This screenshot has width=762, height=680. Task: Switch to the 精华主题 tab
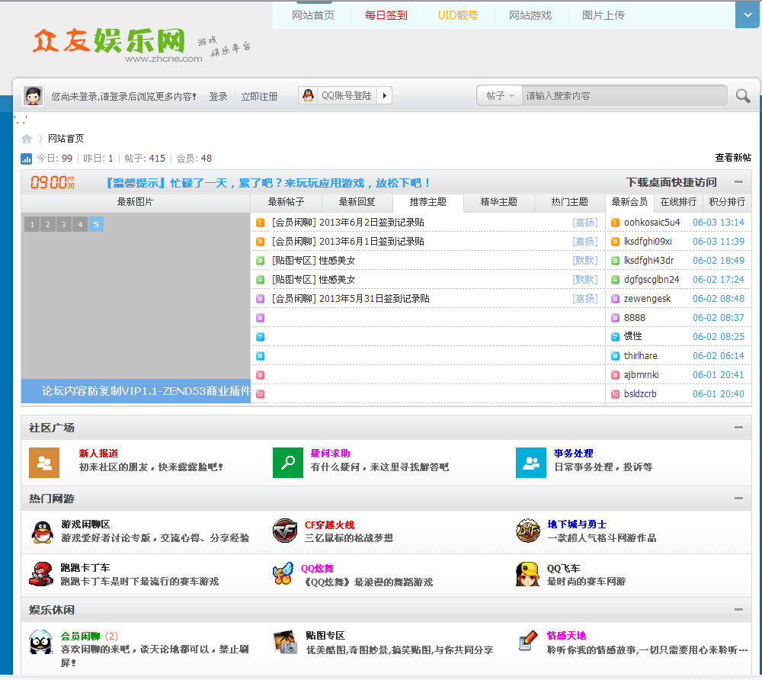pos(498,202)
